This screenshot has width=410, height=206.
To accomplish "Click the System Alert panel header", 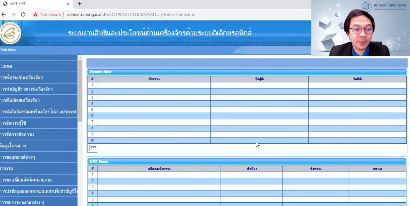I will (247, 72).
